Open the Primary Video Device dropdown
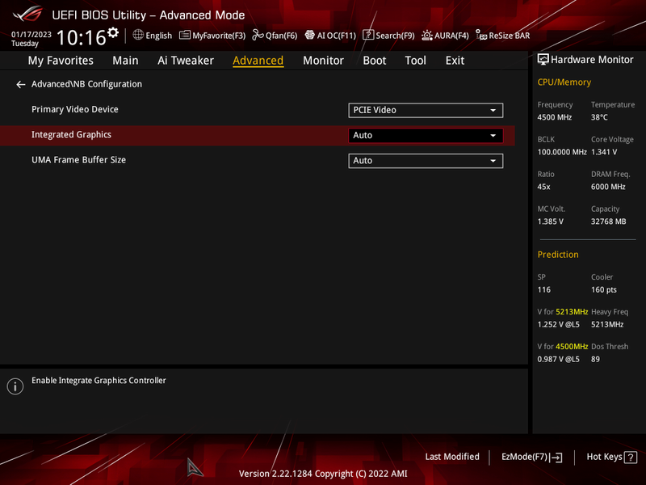This screenshot has height=485, width=646. tap(426, 110)
